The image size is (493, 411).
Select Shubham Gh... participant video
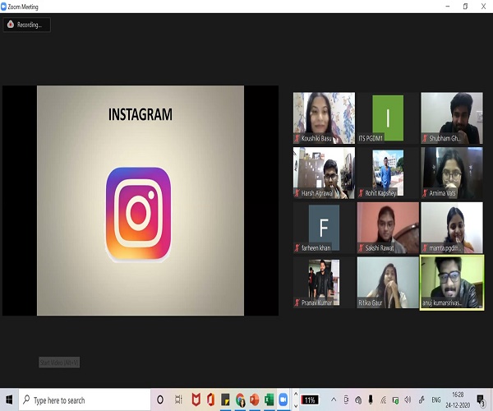coord(452,118)
